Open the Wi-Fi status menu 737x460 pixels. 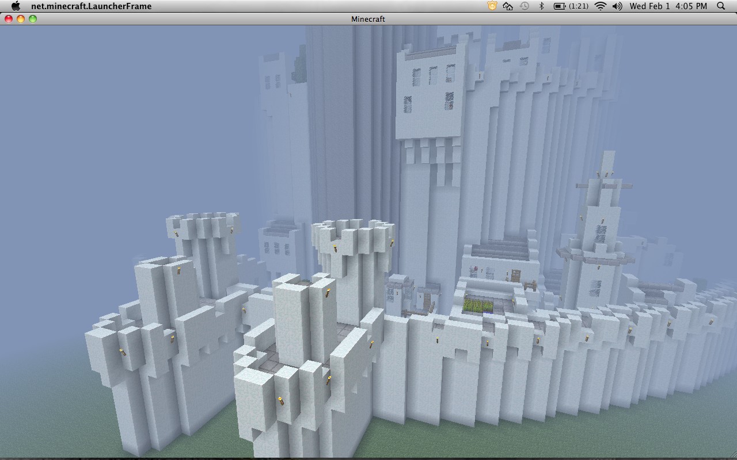(x=601, y=6)
